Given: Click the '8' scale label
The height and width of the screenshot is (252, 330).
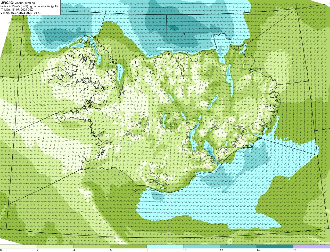Looking at the screenshot, I should 147,250.
